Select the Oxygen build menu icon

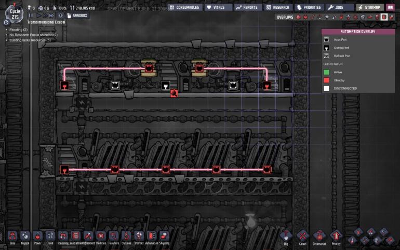click(24, 236)
